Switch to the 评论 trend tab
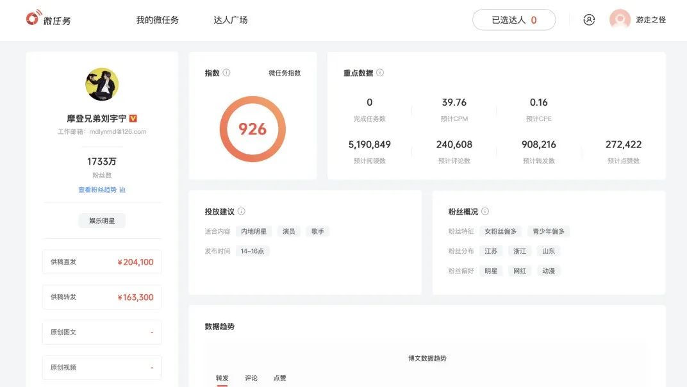 [251, 378]
